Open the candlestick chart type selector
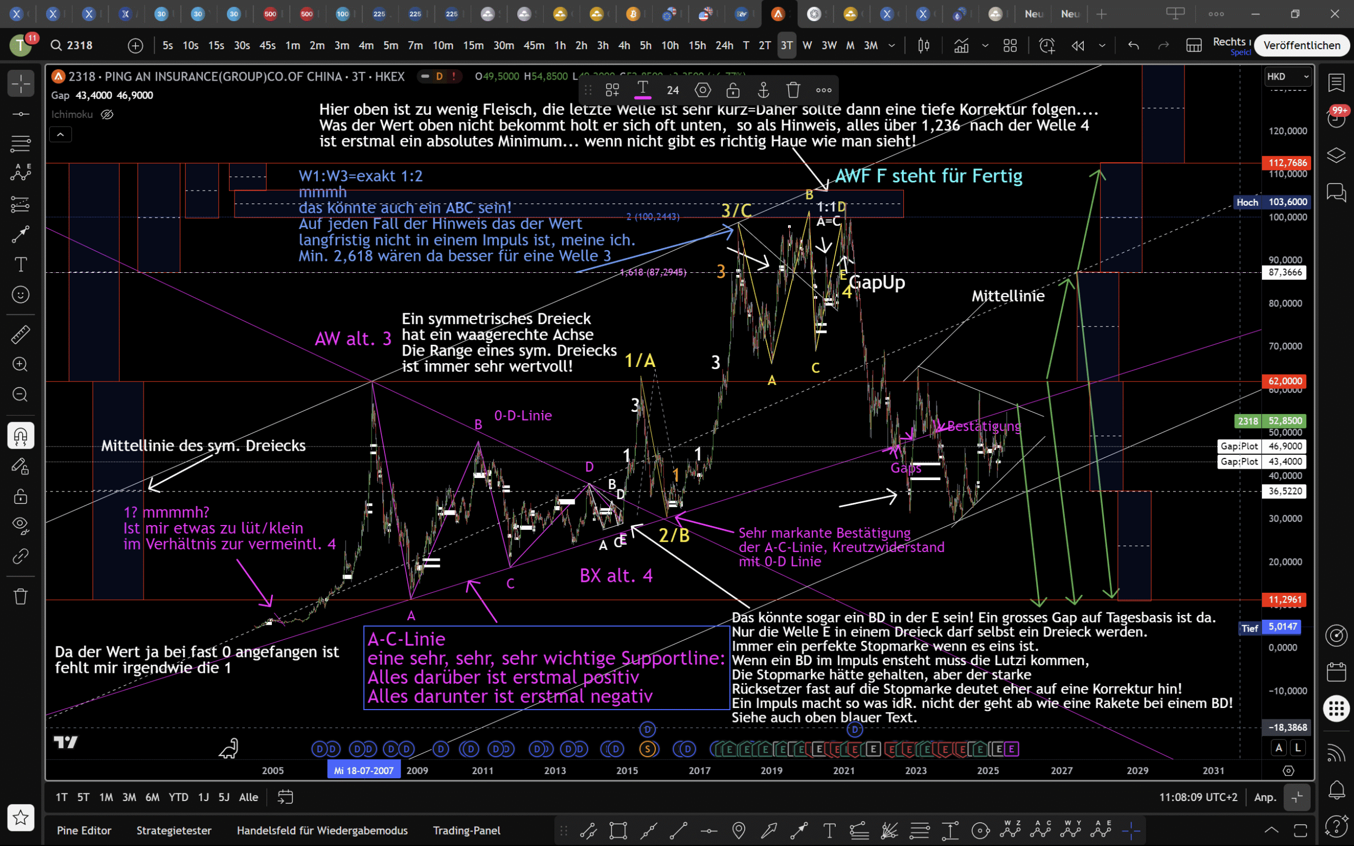1354x846 pixels. tap(923, 45)
